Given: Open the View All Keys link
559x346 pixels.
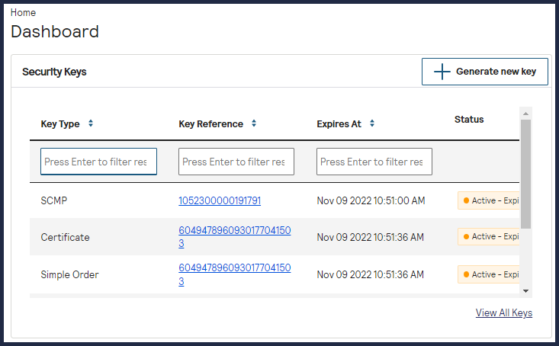Looking at the screenshot, I should pos(503,312).
